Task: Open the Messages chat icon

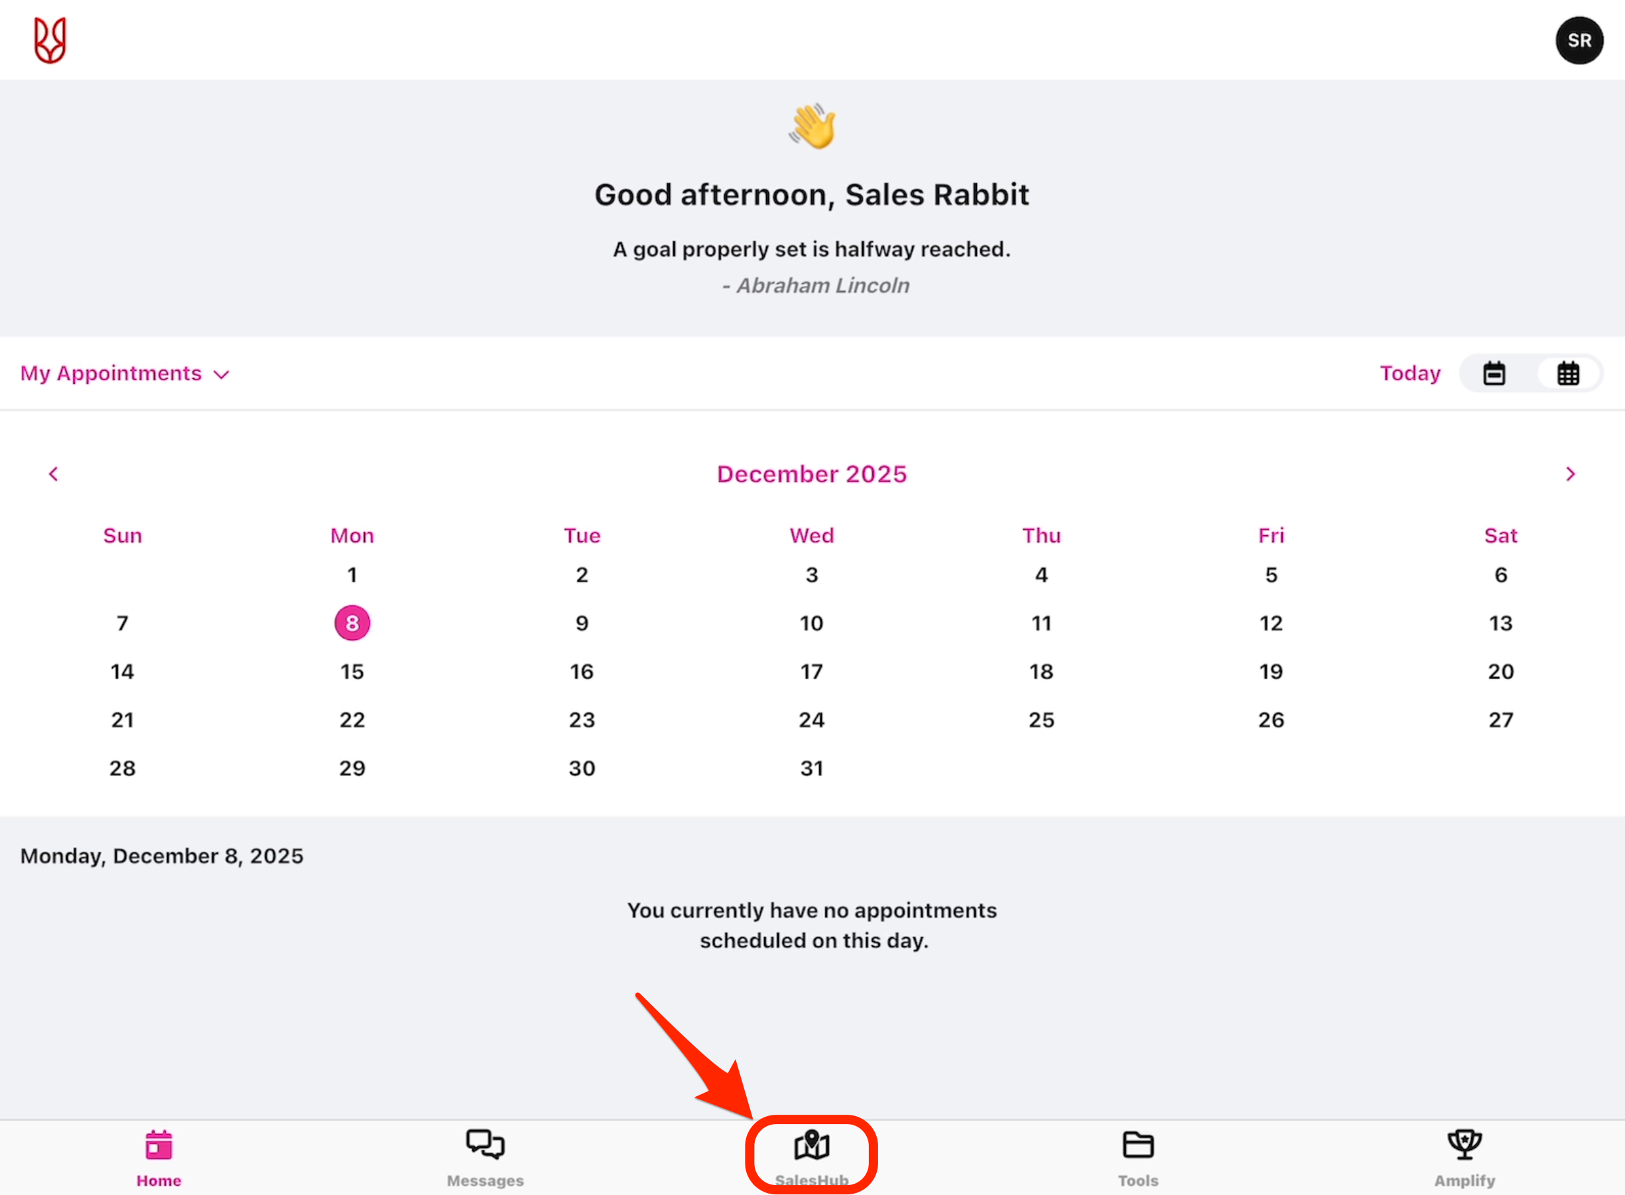Action: pos(485,1145)
